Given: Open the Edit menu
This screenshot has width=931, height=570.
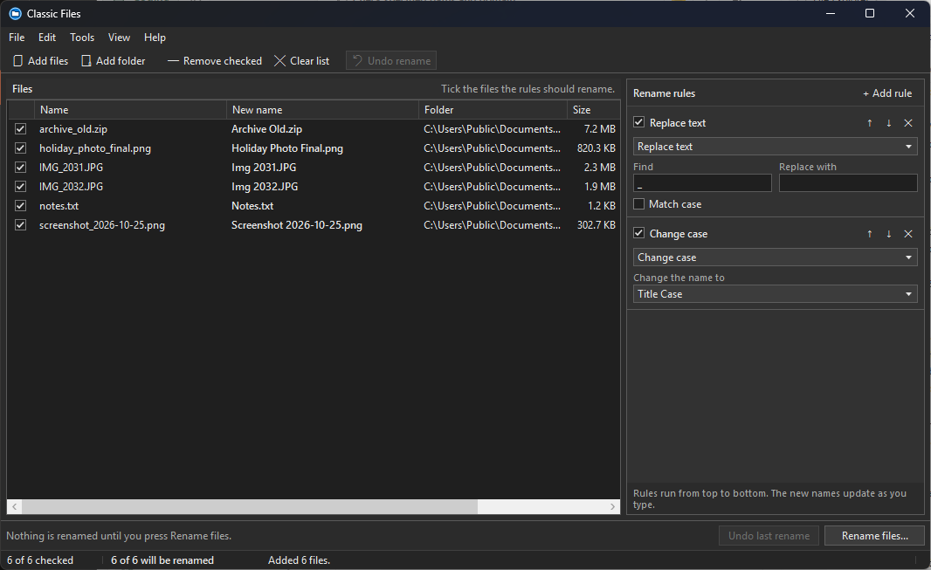Looking at the screenshot, I should pyautogui.click(x=47, y=38).
